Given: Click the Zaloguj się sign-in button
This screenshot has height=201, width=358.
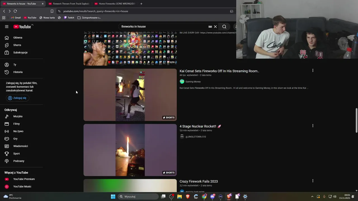Looking at the screenshot, I should click(17, 98).
